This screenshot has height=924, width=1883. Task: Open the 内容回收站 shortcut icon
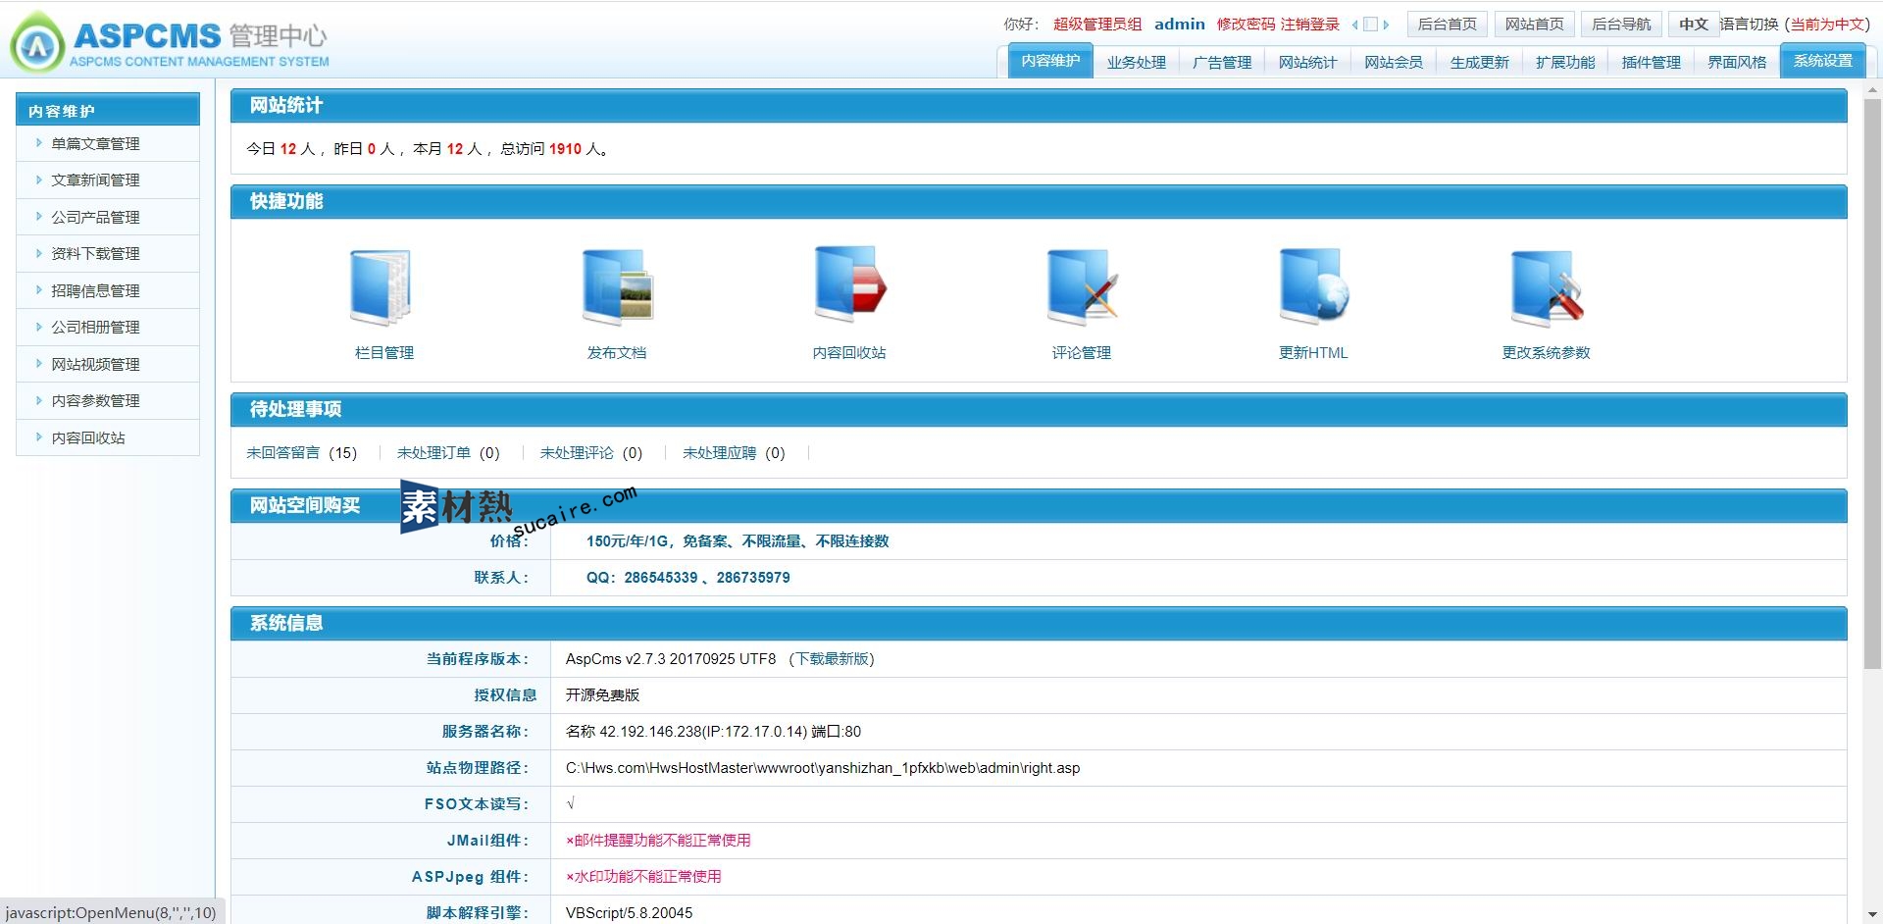[x=850, y=285]
